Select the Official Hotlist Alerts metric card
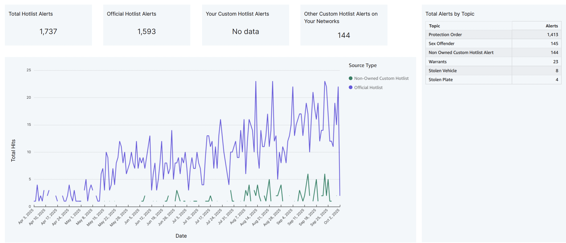Viewport: 566px width, 243px height. tap(146, 25)
